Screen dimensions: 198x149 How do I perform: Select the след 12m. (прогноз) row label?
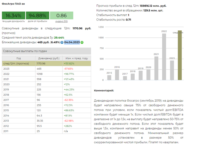[16, 63]
